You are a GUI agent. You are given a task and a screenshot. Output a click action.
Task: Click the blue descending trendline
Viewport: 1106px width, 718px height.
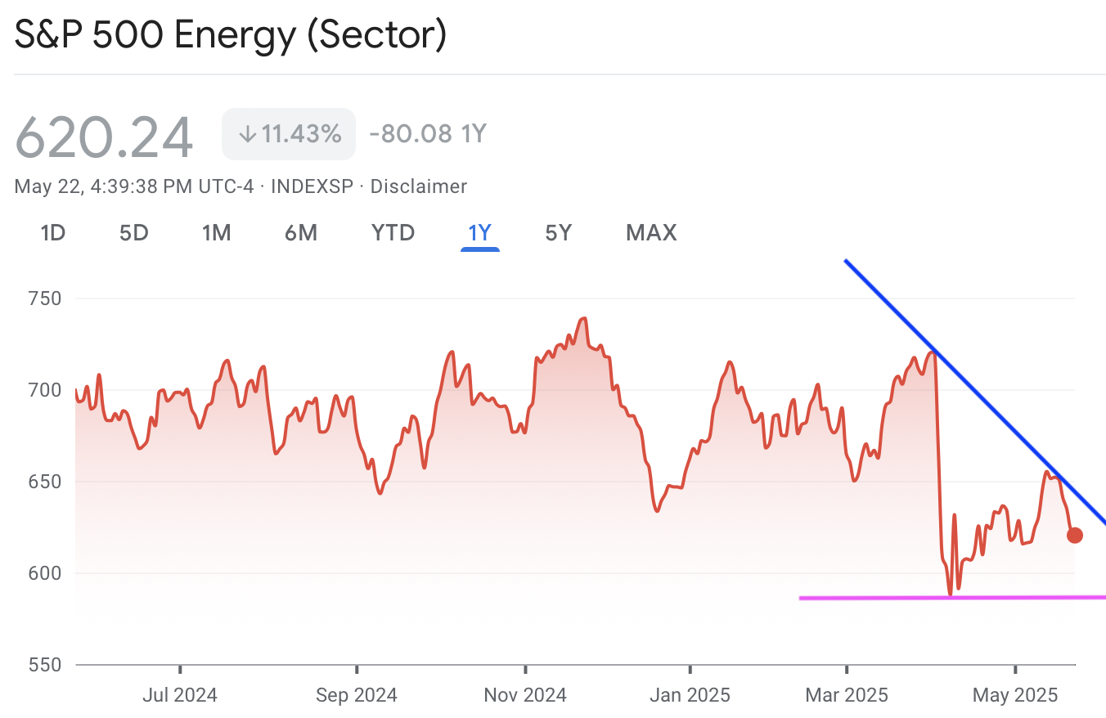tap(975, 393)
